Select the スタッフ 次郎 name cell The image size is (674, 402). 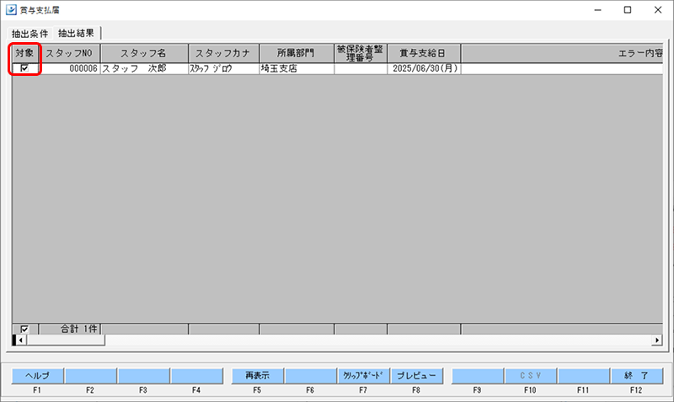point(144,68)
